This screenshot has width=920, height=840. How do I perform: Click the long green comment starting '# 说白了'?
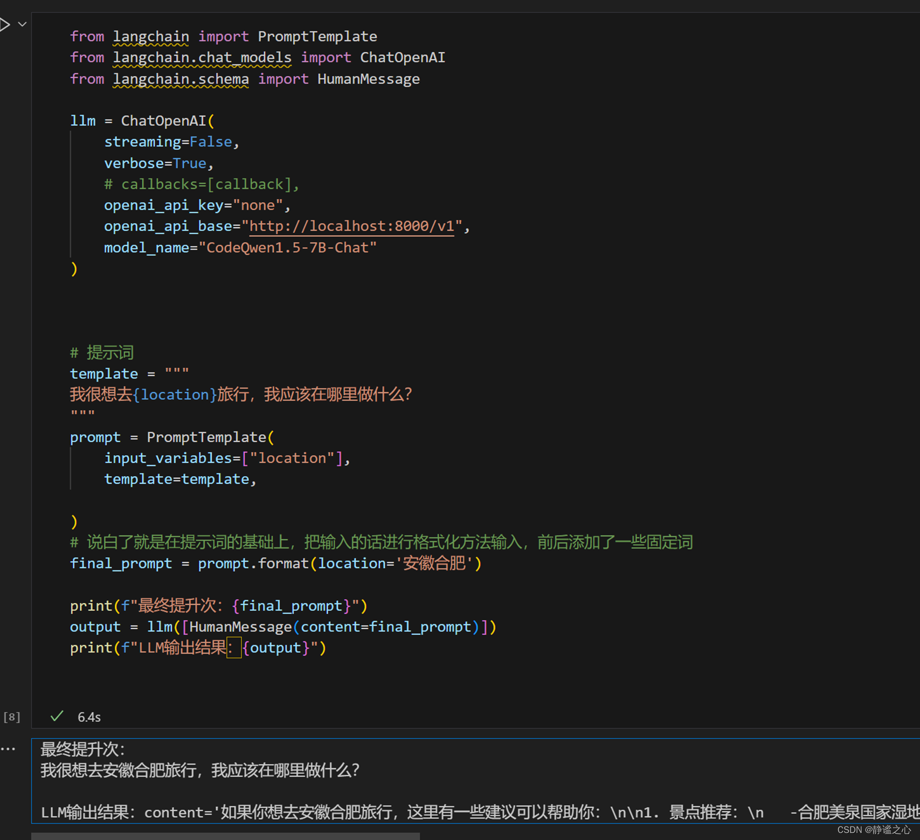[x=382, y=543]
